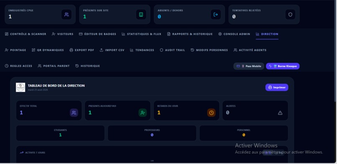Launch the Borne Kiosque button
The height and width of the screenshot is (164, 337).
point(283,66)
